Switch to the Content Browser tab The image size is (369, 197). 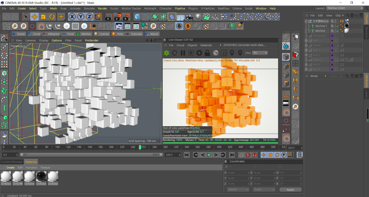pyautogui.click(x=12, y=162)
